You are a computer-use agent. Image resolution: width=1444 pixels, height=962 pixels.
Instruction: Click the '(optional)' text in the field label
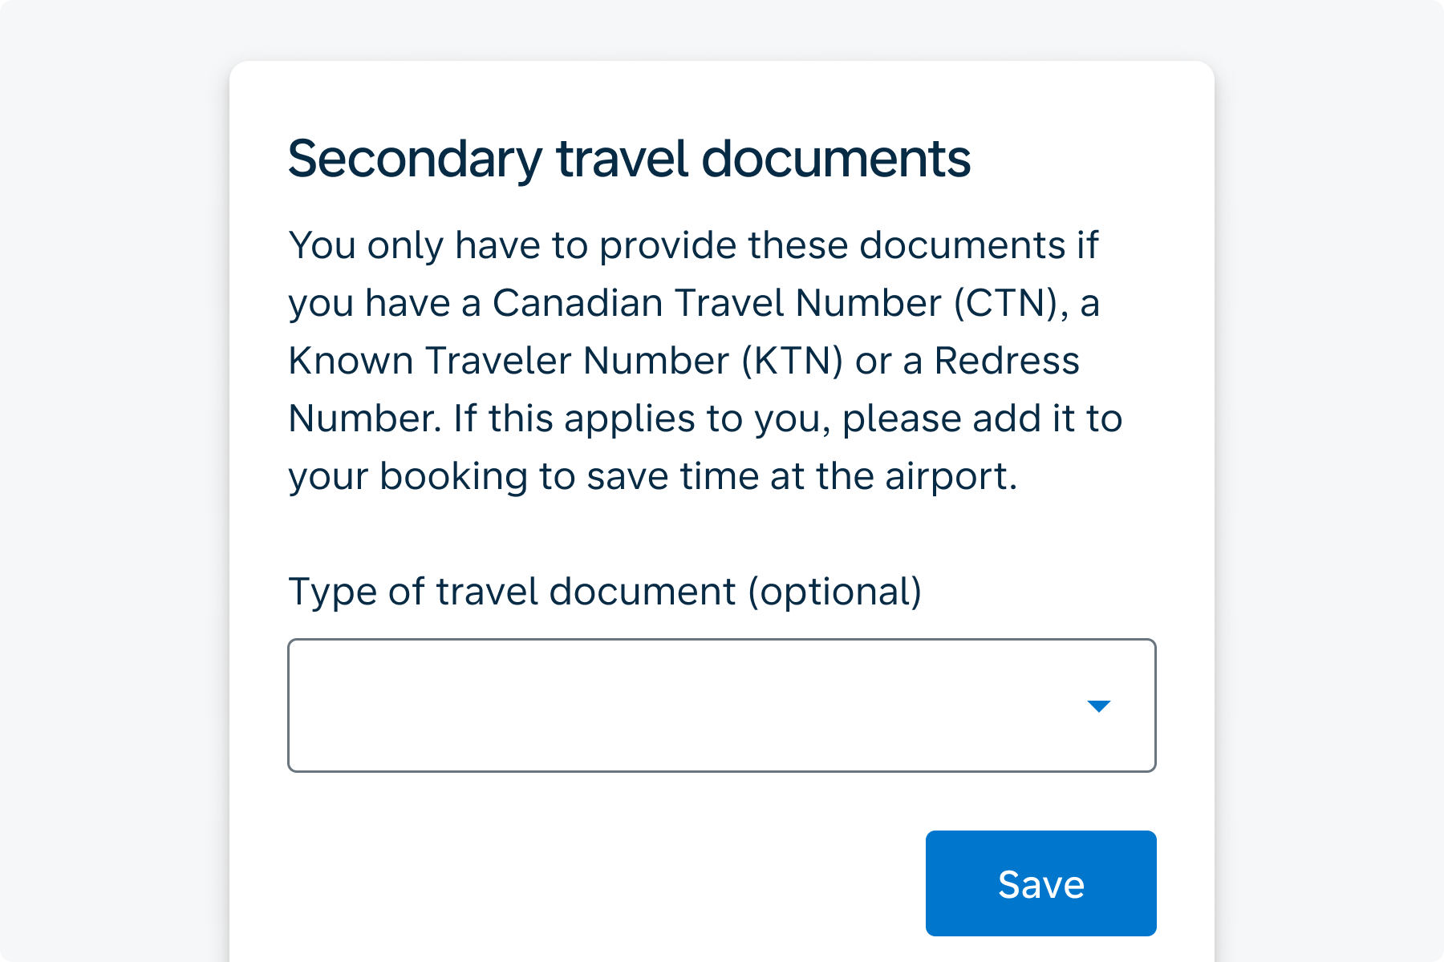coord(834,592)
